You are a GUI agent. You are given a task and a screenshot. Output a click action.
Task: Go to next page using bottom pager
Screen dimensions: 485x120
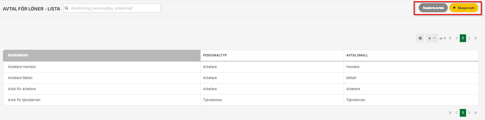469,113
